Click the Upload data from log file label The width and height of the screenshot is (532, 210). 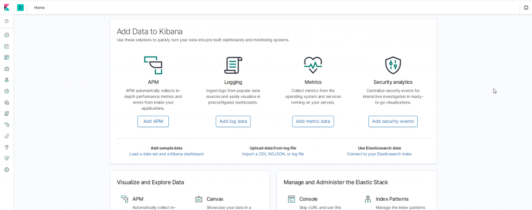pyautogui.click(x=273, y=148)
